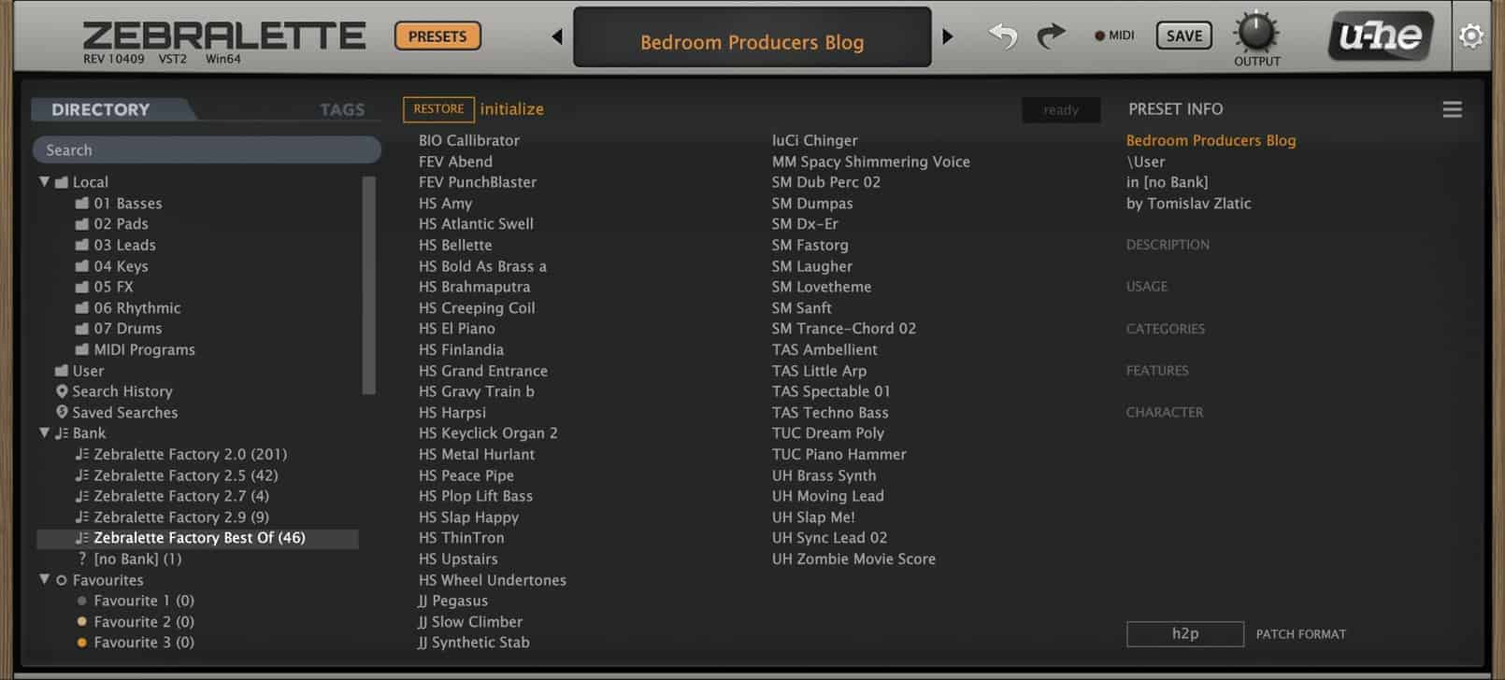This screenshot has width=1505, height=680.
Task: Select the [no Bank] entry
Action: coord(129,559)
